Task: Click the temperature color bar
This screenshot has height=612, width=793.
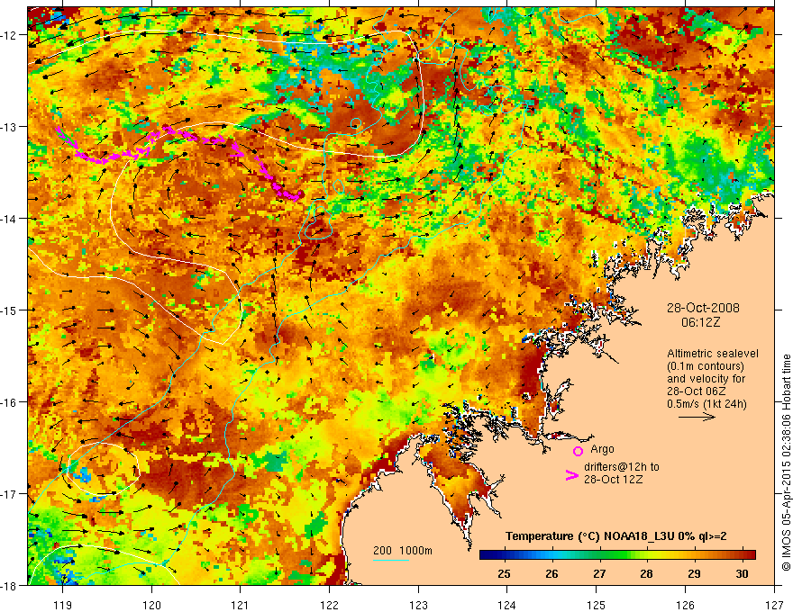Action: 617,554
